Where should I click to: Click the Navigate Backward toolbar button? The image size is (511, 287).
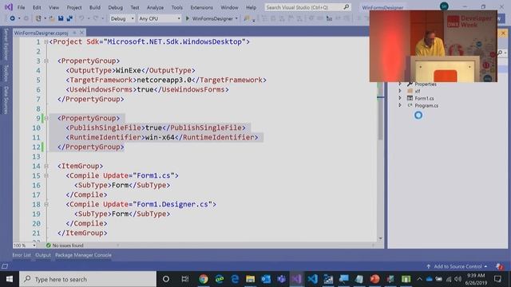[x=13, y=18]
